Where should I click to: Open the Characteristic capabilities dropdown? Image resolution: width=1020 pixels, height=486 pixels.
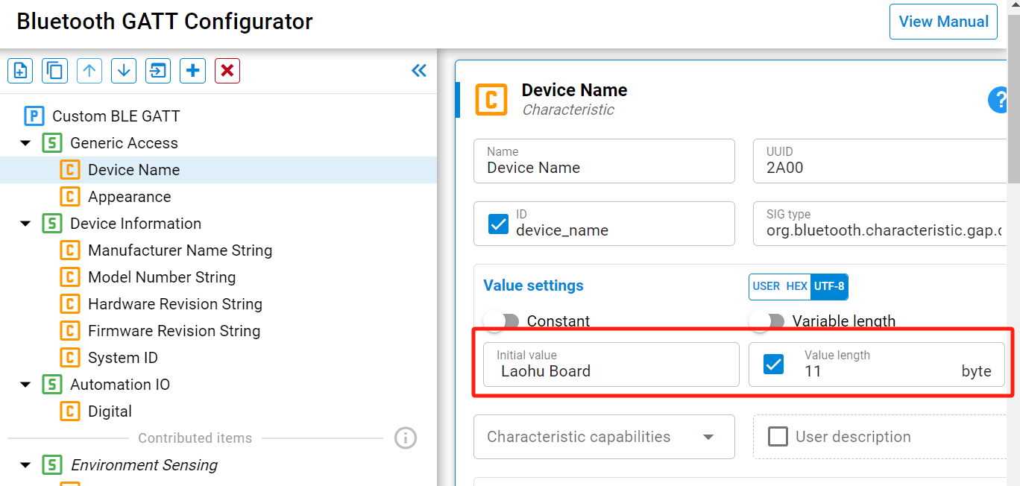(604, 437)
